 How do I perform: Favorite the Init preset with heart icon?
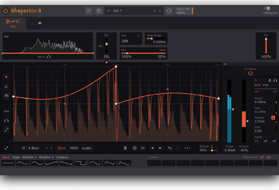click(109, 11)
